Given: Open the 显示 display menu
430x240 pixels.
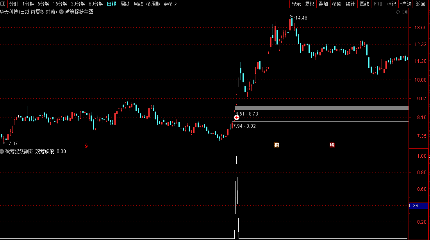Looking at the screenshot, I should [296, 4].
